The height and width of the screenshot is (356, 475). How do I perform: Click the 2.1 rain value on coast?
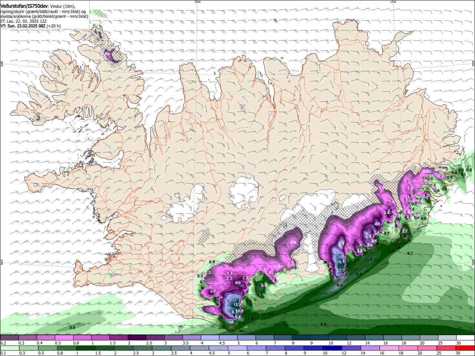pyautogui.click(x=373, y=259)
